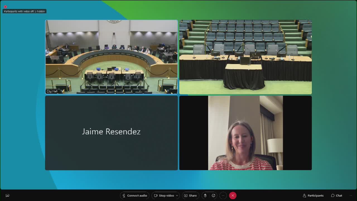The height and width of the screenshot is (201, 357).
Task: Click the camera icon on Stop video
Action: tap(156, 195)
